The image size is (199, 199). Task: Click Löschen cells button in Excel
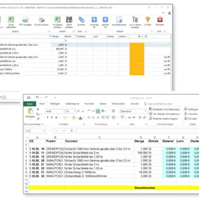tap(191, 114)
